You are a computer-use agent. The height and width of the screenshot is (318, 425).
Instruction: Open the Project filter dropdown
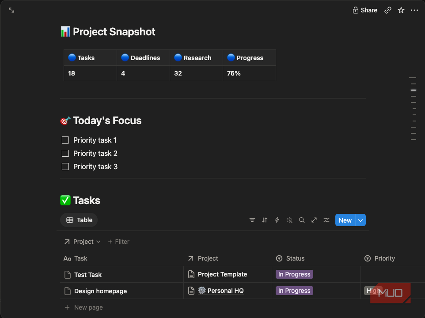[x=82, y=242]
